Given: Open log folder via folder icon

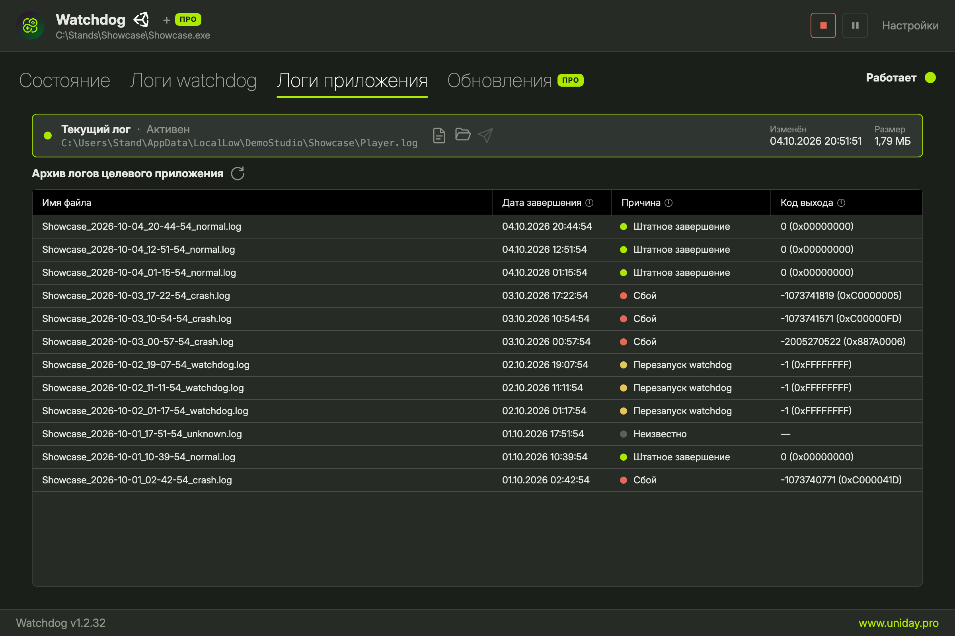Looking at the screenshot, I should [x=462, y=134].
